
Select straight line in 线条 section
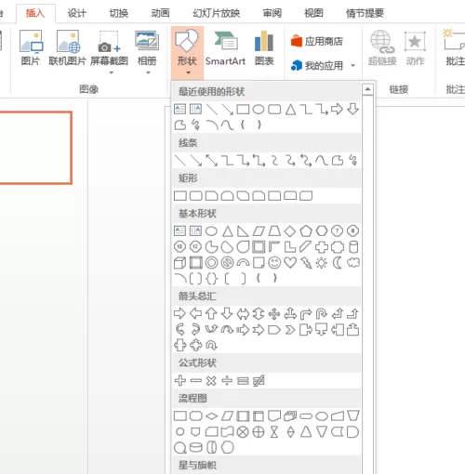[180, 161]
